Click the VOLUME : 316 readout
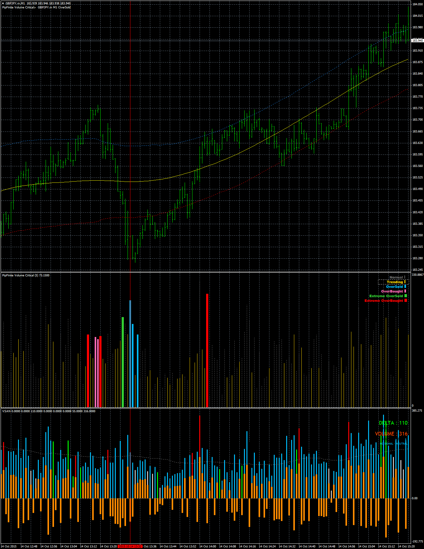424x549 pixels. click(391, 434)
